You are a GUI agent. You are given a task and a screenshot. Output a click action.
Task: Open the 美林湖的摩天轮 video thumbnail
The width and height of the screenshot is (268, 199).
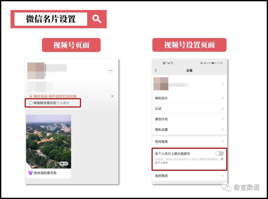point(48,141)
